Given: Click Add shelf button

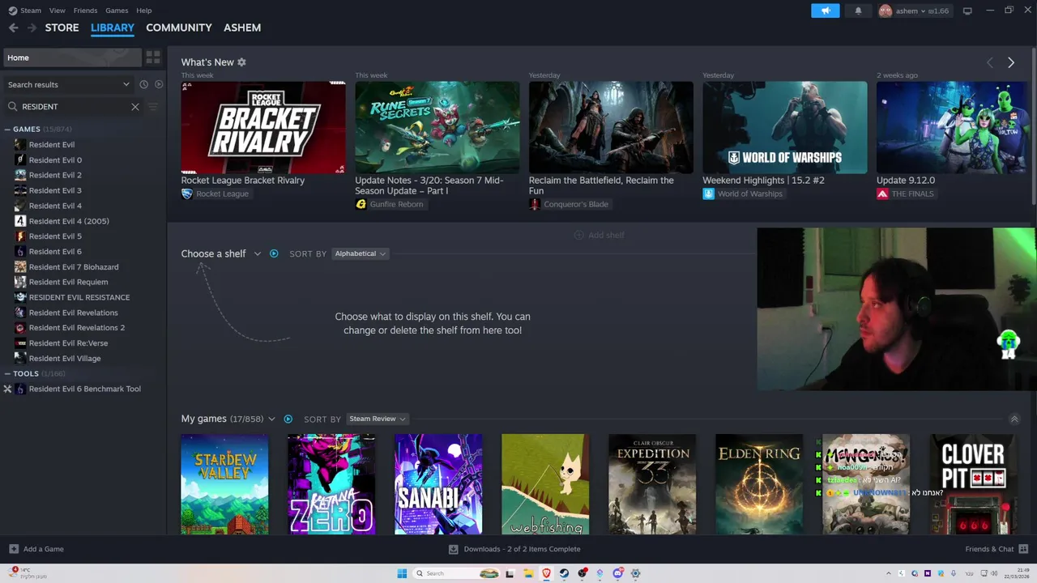Looking at the screenshot, I should (599, 235).
